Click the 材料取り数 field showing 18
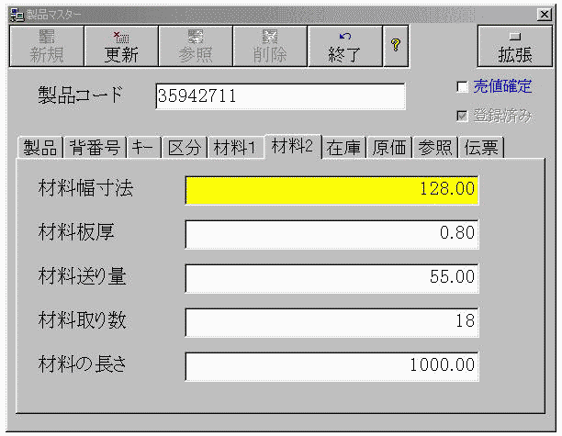The height and width of the screenshot is (436, 562). (332, 322)
